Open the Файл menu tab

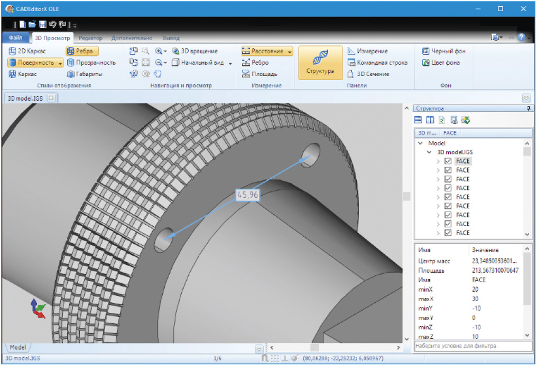coord(15,37)
